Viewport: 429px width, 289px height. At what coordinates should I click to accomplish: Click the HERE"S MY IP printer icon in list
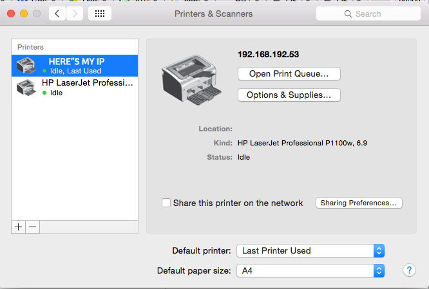(26, 66)
